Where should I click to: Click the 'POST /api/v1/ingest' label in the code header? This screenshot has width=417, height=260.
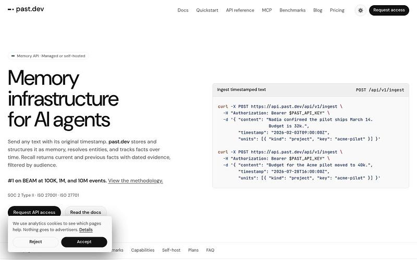pos(380,90)
